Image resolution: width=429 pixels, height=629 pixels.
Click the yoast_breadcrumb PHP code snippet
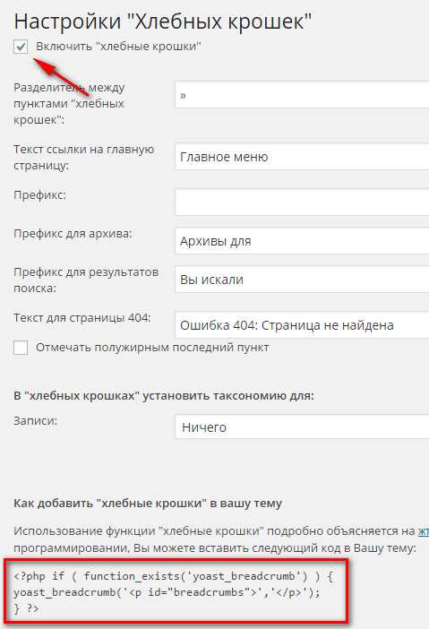(173, 592)
